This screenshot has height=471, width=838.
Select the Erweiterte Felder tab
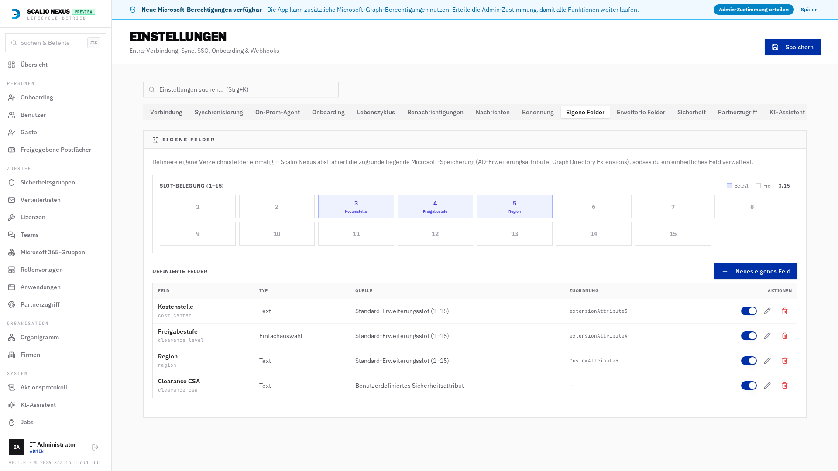[x=641, y=112]
